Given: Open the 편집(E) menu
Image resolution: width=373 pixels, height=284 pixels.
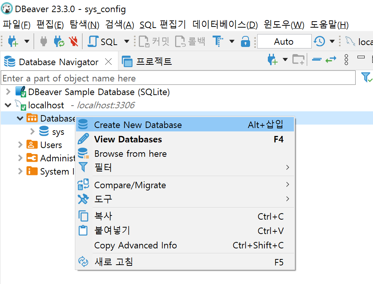Looking at the screenshot, I should coord(50,25).
